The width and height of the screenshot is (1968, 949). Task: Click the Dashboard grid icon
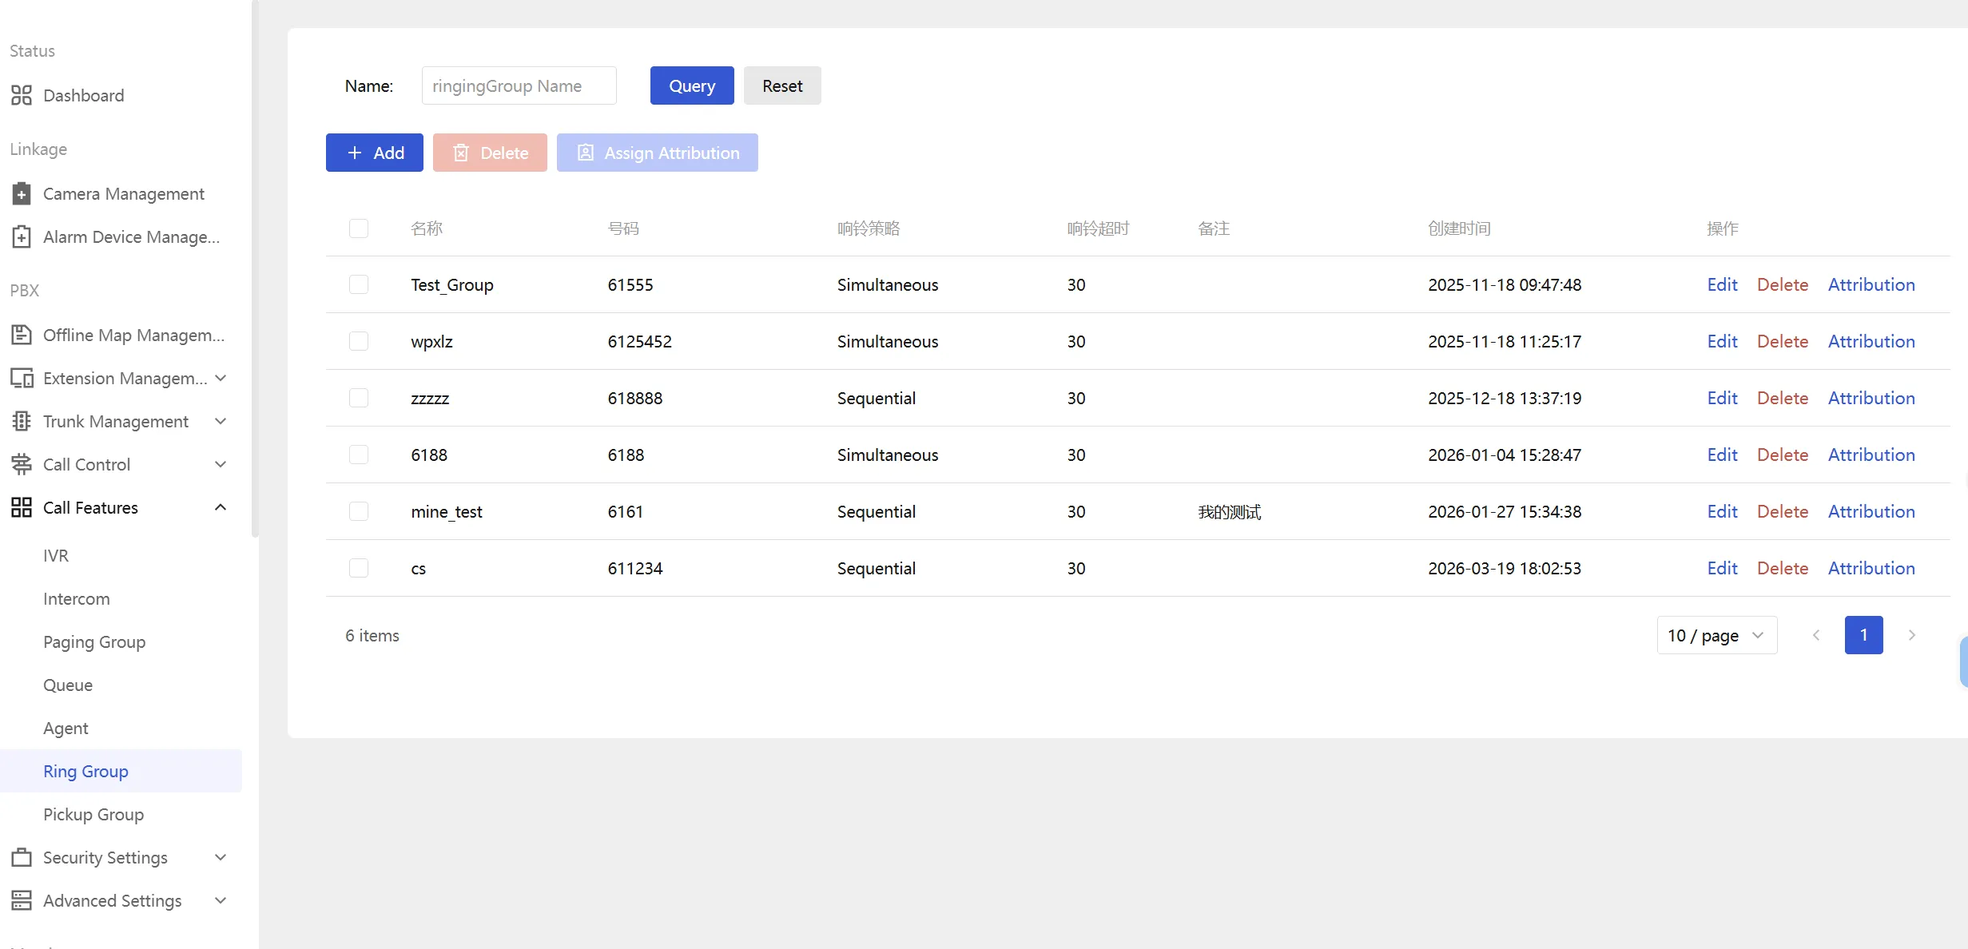[x=22, y=96]
